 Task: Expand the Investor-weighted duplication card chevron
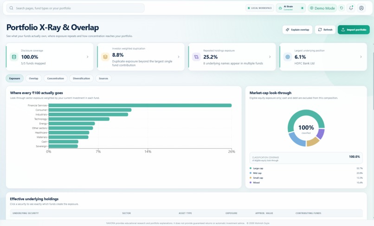(179, 57)
